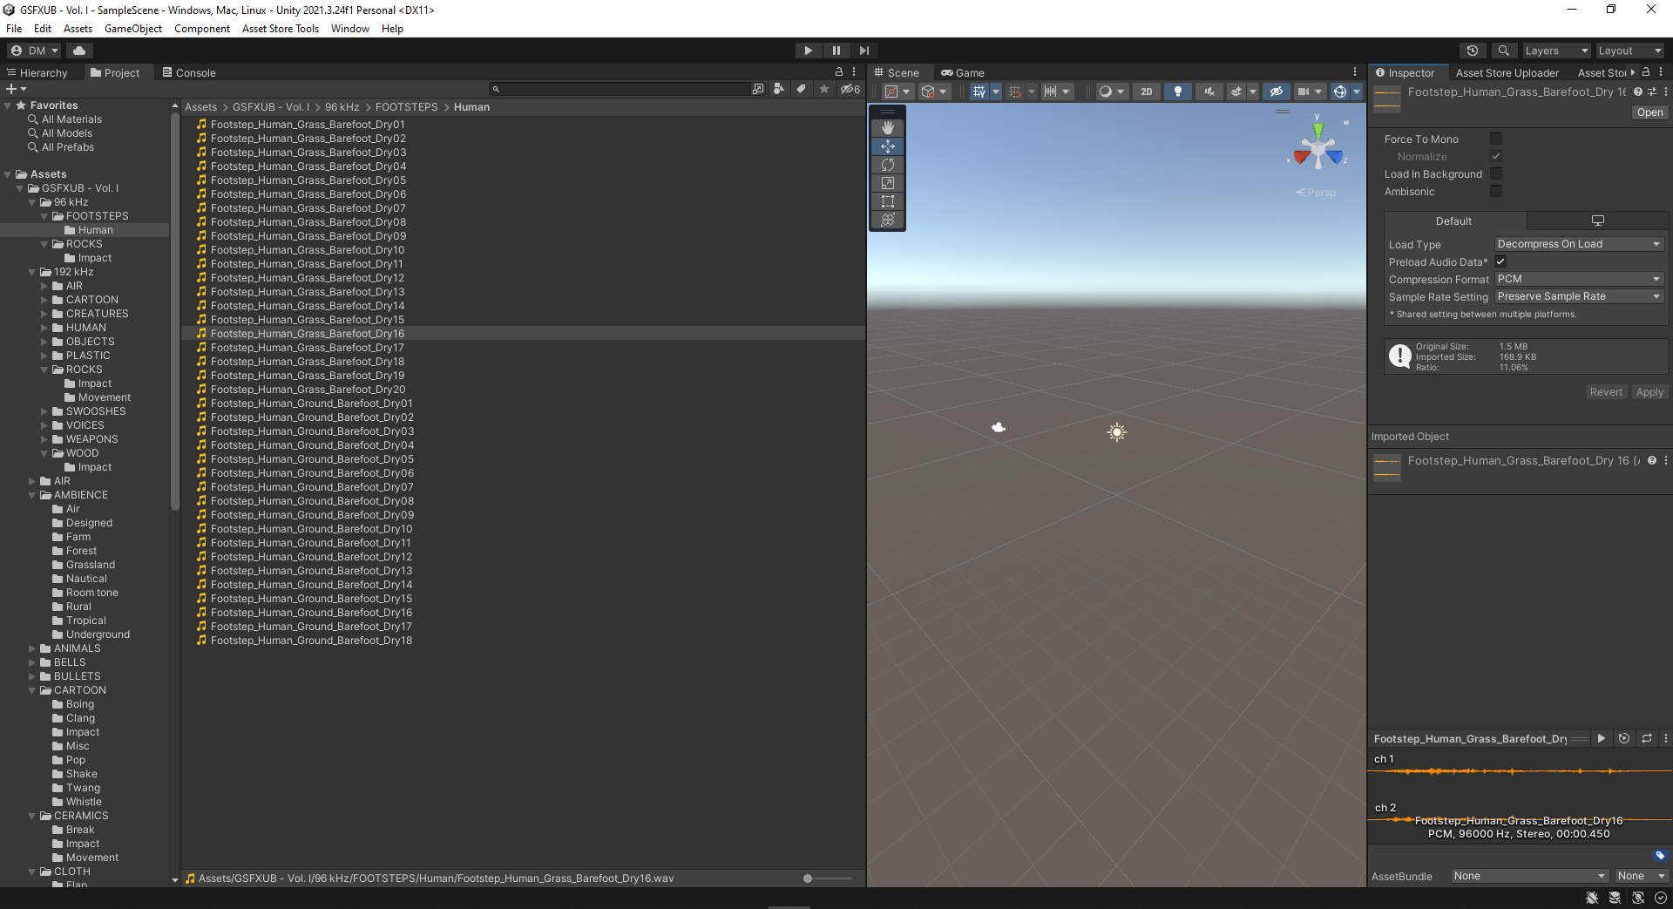Uncheck Preload Audio Data

(1500, 261)
